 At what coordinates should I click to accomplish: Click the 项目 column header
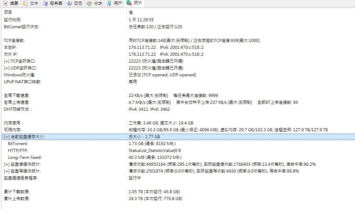point(8,12)
